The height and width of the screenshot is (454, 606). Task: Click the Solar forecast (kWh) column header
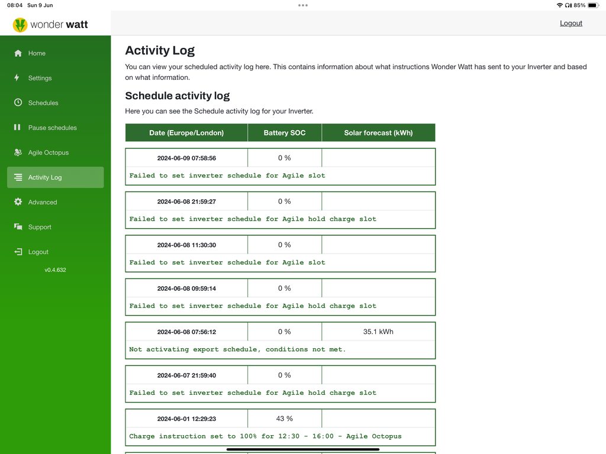[x=378, y=133]
